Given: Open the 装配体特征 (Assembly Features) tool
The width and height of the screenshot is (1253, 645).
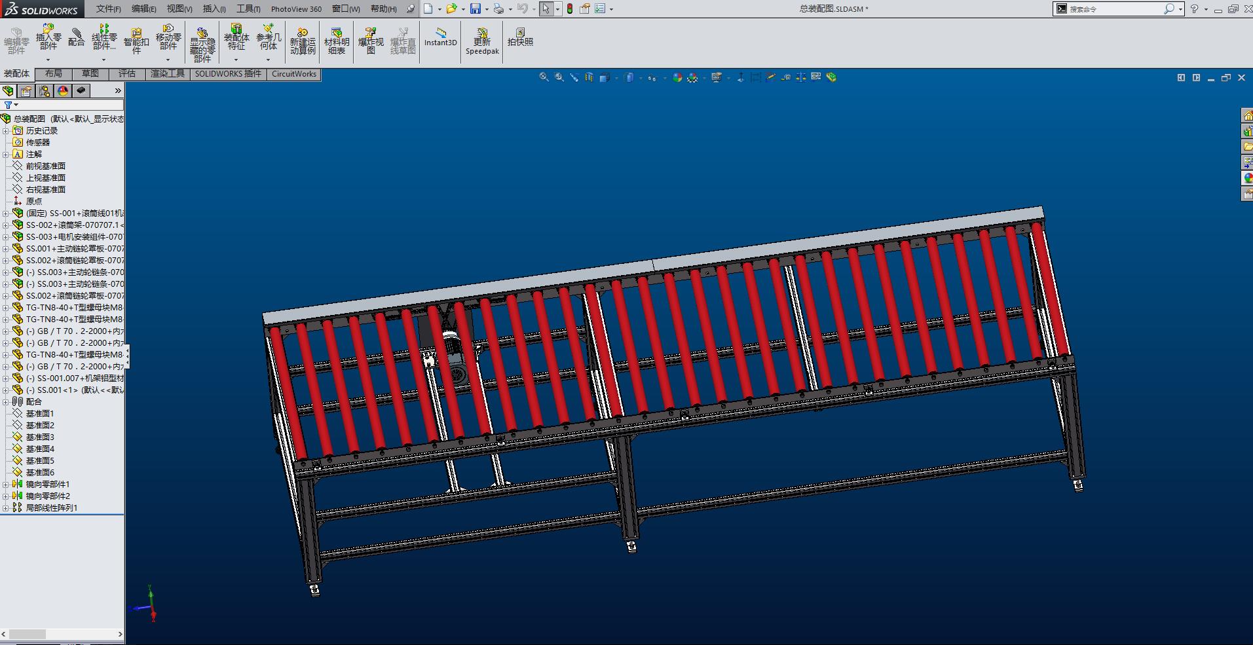Looking at the screenshot, I should click(x=236, y=37).
